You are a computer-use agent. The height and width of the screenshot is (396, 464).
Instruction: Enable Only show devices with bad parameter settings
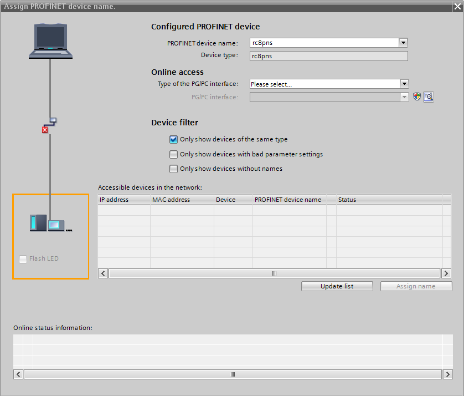tap(174, 154)
